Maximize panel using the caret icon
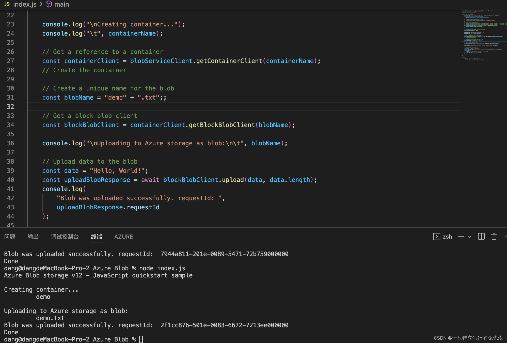This screenshot has width=507, height=343. tap(505, 237)
